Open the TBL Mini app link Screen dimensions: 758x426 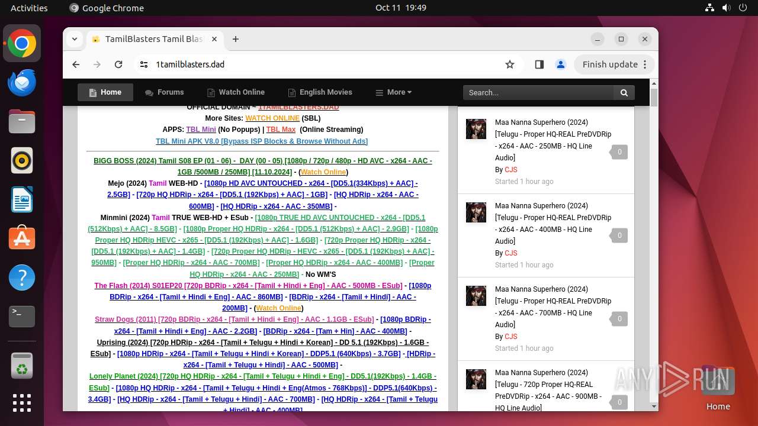coord(201,130)
